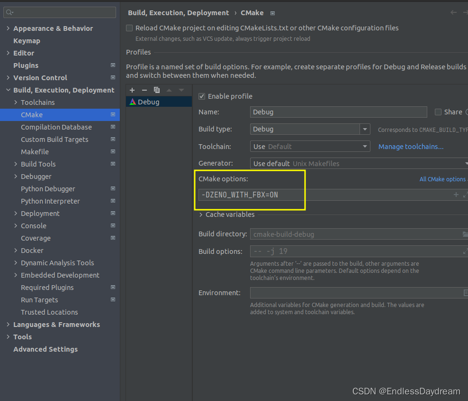468x401 pixels.
Task: Enable Reload CMake project on editing CMakeLists.txt
Action: 129,28
